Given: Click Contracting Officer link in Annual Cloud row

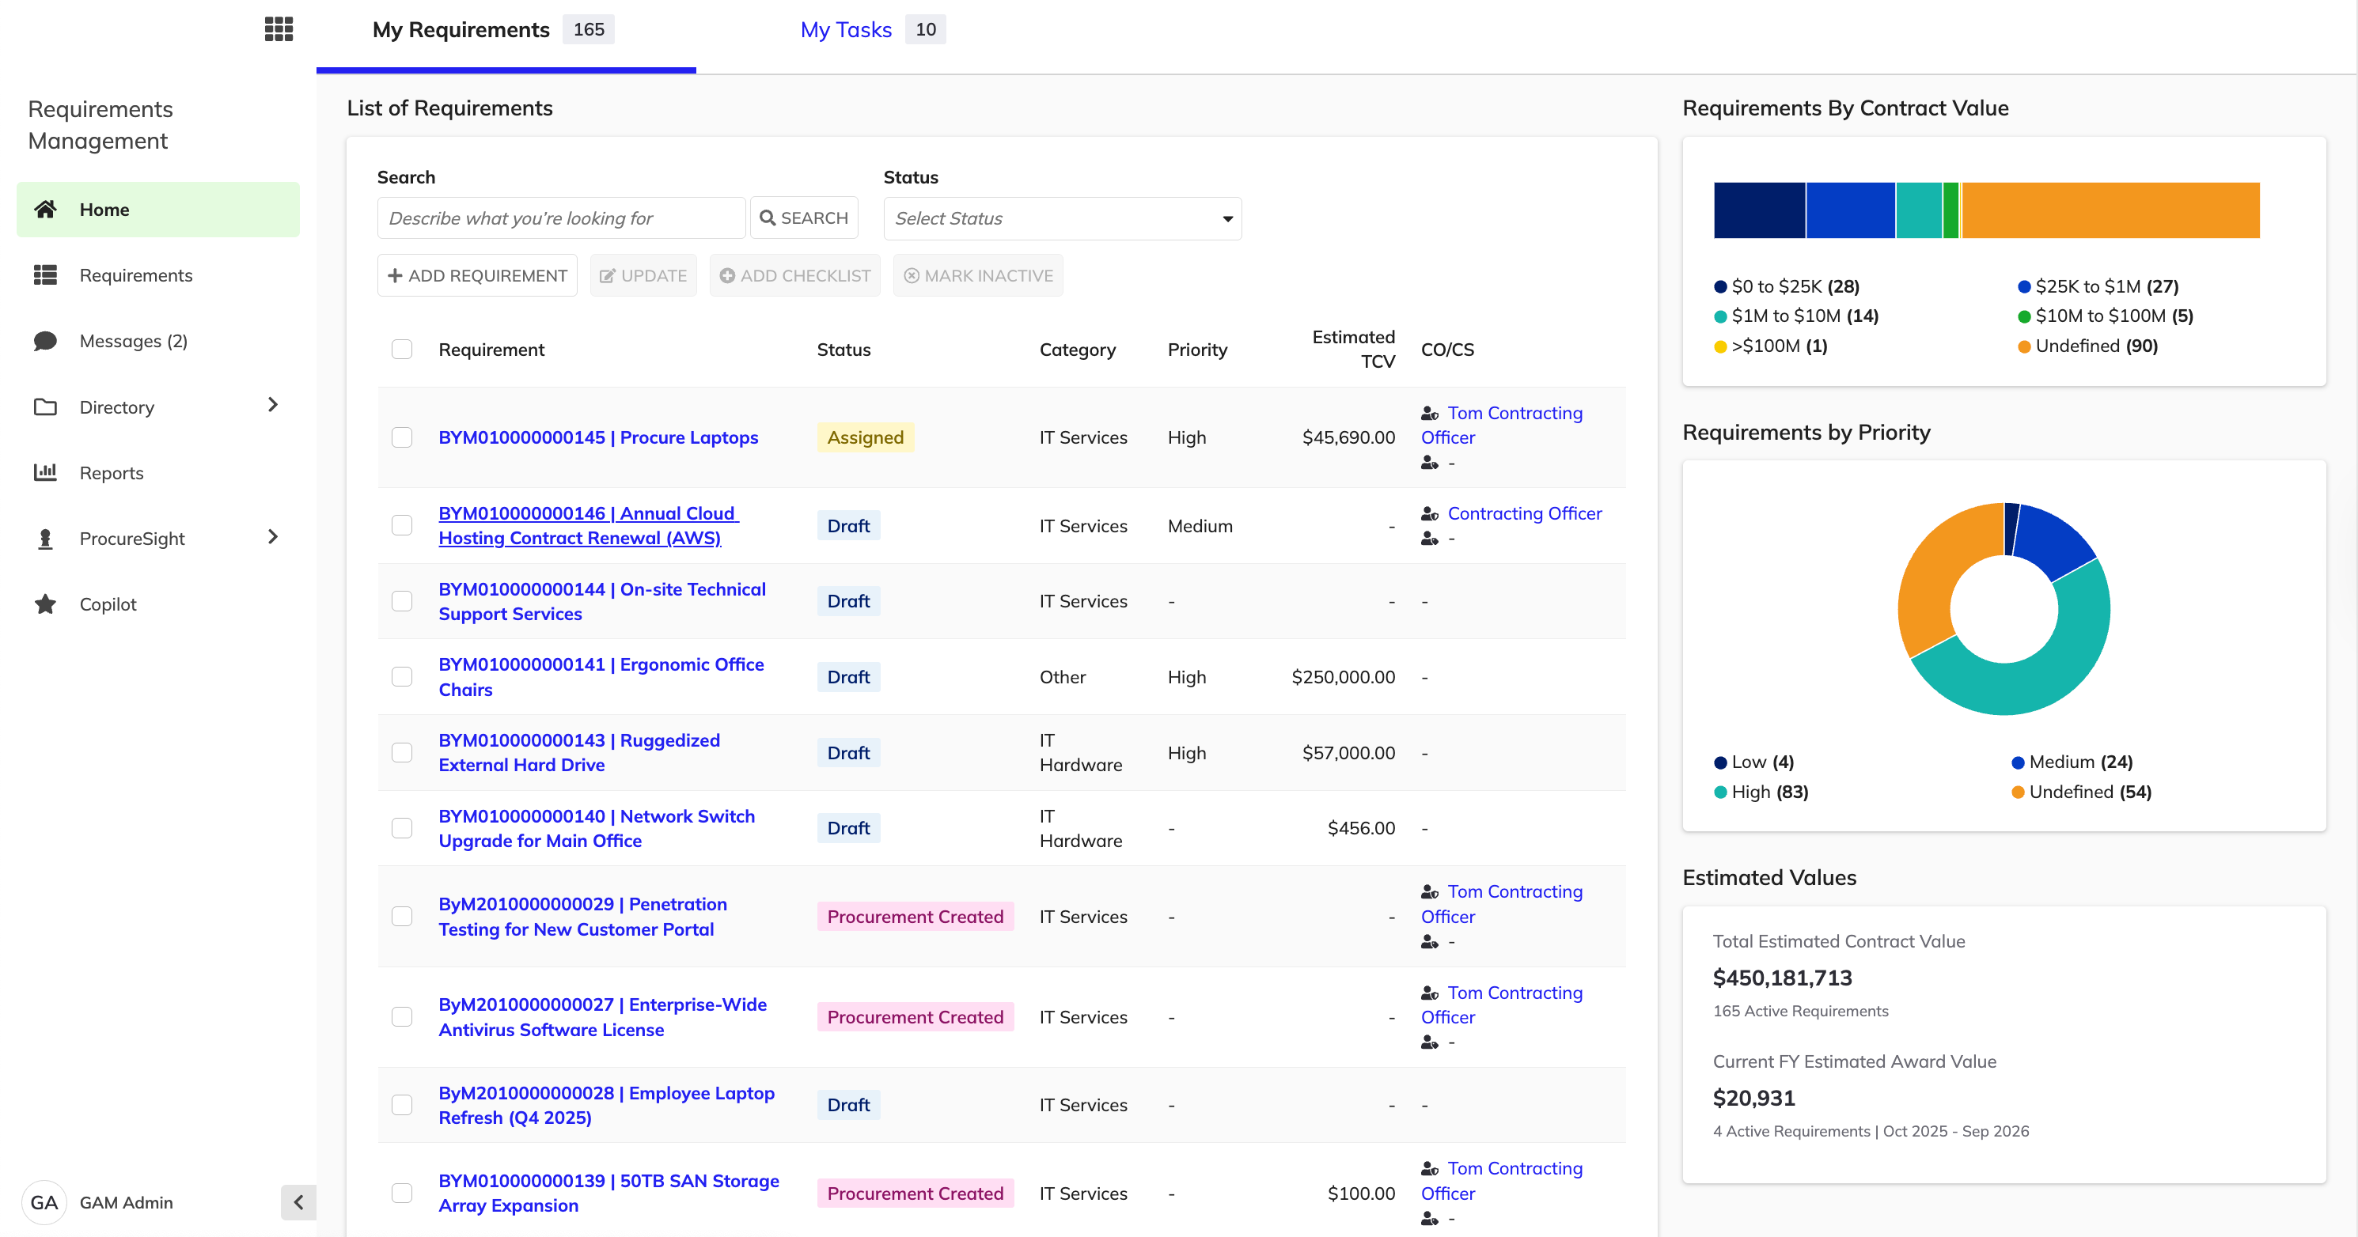Looking at the screenshot, I should [1525, 513].
